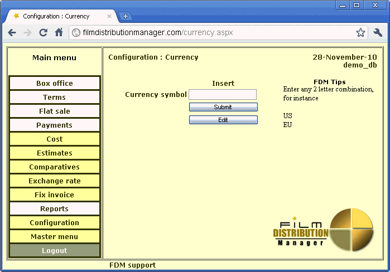Viewport: 390px width, 272px height.
Task: Focus the Currency symbol text field
Action: pyautogui.click(x=223, y=95)
